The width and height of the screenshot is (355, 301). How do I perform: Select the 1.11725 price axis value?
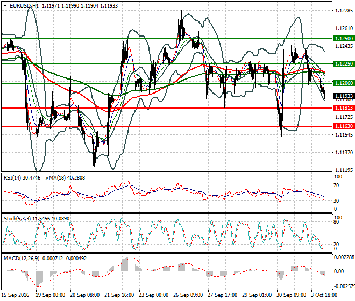pos(344,117)
